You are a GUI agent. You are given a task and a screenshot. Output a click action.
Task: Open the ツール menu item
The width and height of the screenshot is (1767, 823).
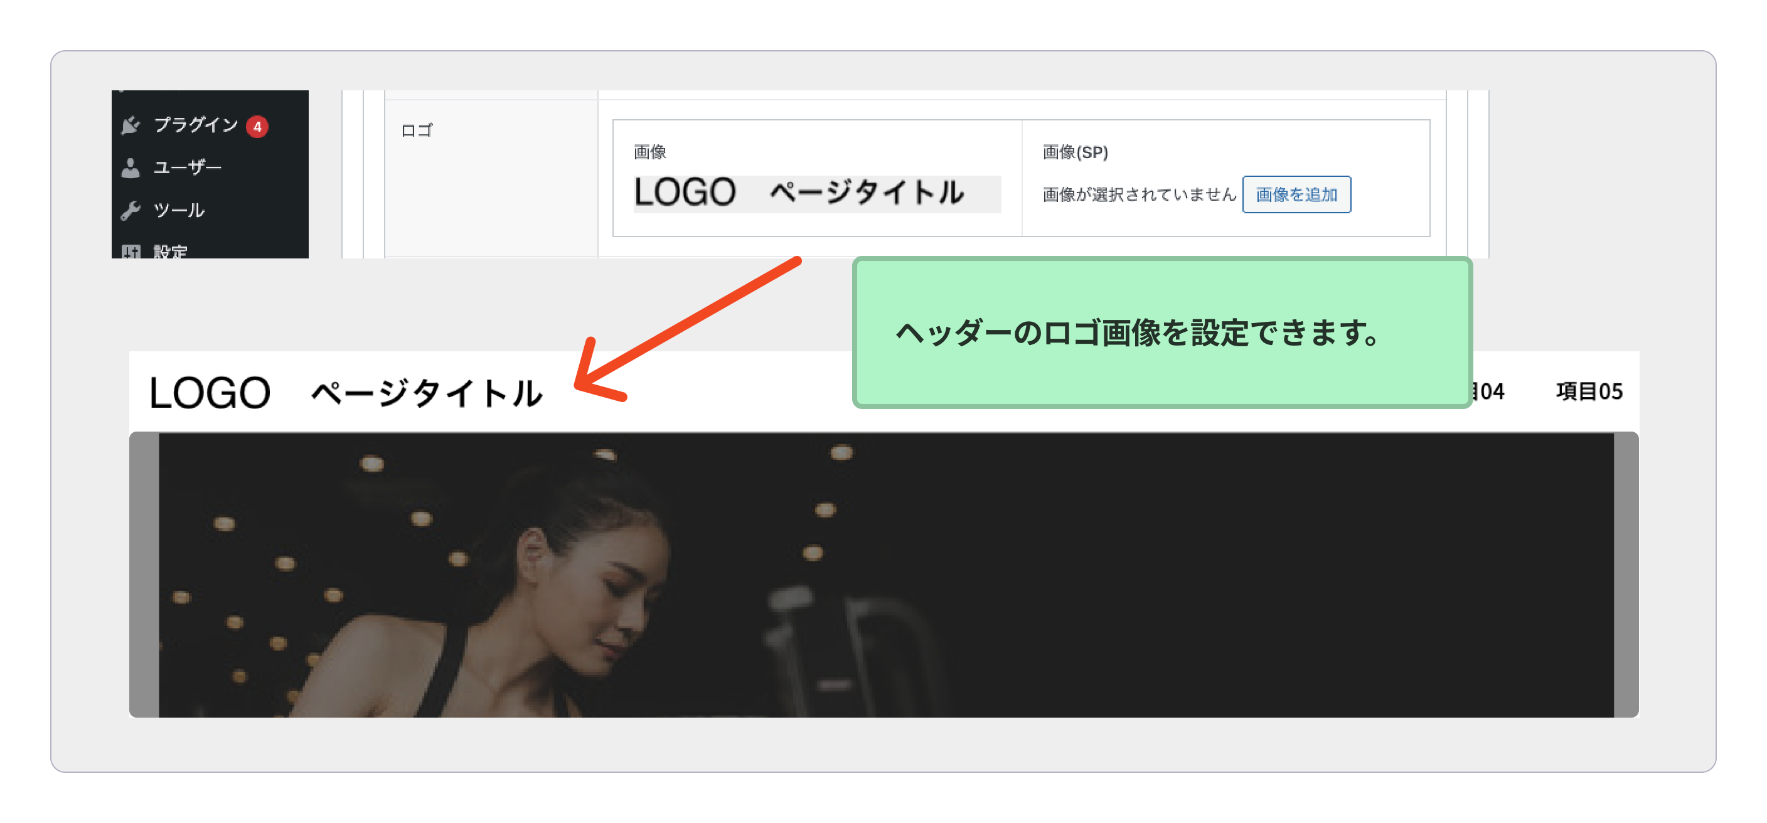(x=179, y=211)
